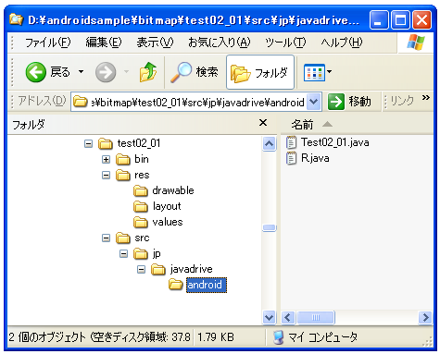The image size is (440, 354).
Task: Open the 検索 search magnifier
Action: (194, 72)
